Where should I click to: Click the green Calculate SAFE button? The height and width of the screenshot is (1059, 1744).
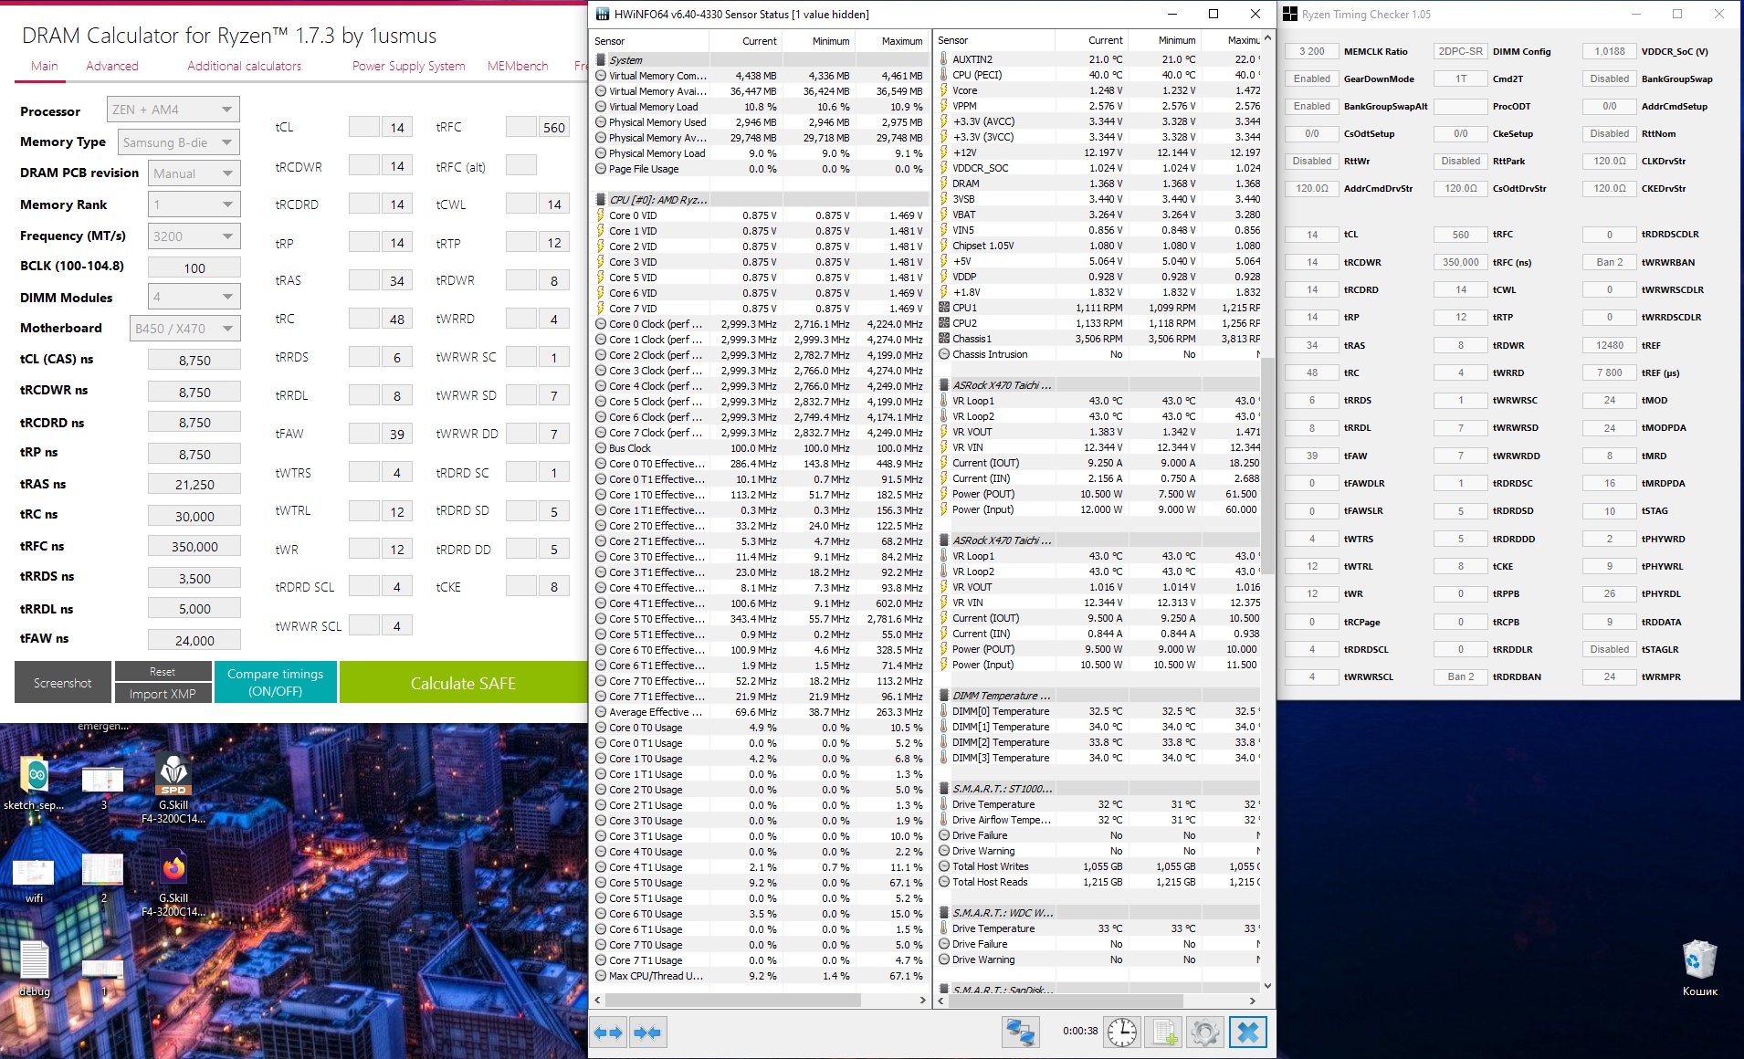[463, 683]
